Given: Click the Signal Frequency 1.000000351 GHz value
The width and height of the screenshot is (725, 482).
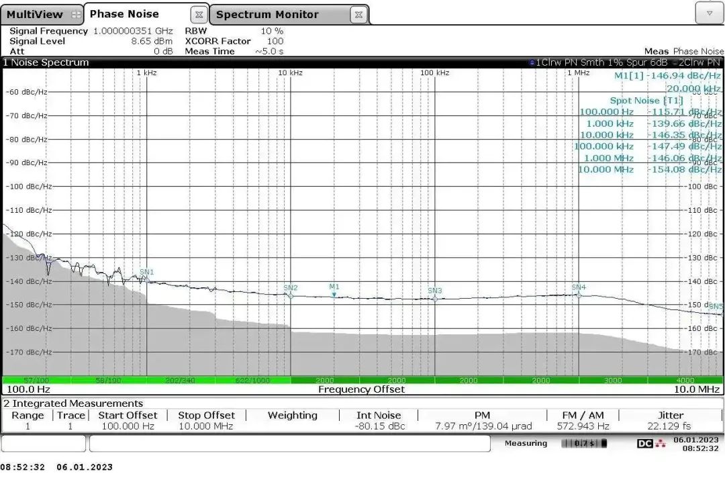Looking at the screenshot, I should (x=133, y=31).
